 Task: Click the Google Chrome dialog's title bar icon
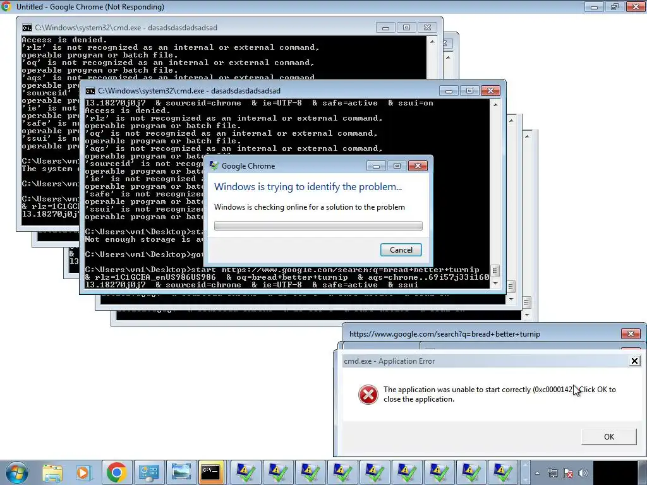214,166
